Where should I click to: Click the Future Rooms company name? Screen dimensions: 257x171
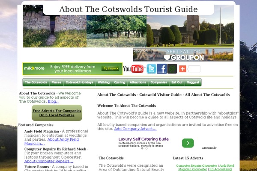(x=36, y=167)
